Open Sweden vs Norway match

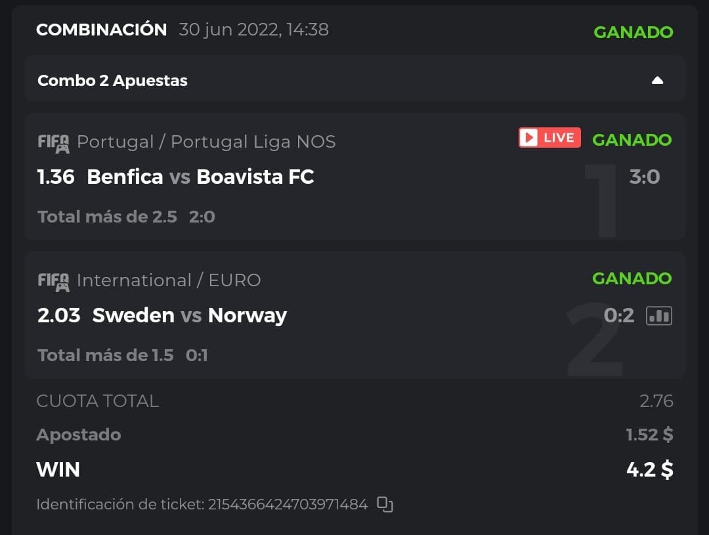(x=190, y=315)
